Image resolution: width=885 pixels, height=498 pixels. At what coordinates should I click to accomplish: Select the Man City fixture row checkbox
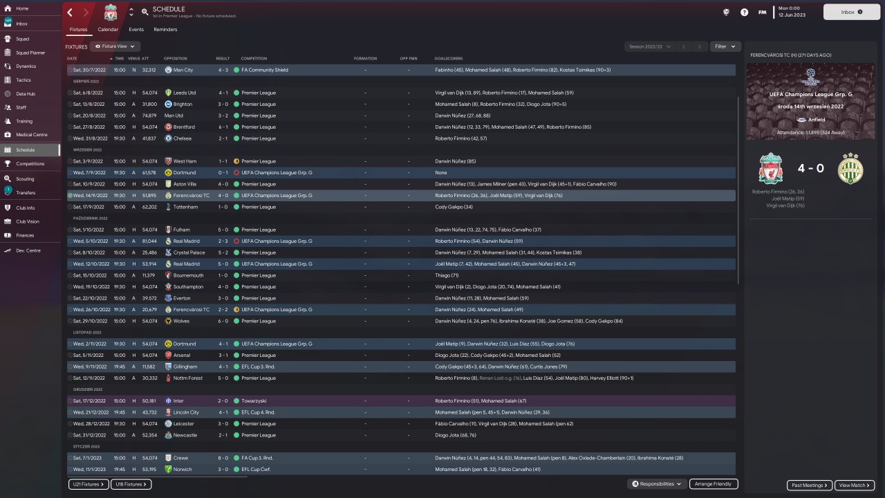coord(70,70)
